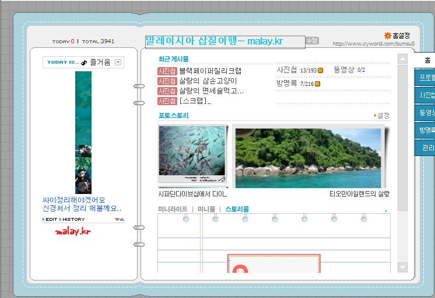Click the 포토스토리 section heading

click(173, 116)
